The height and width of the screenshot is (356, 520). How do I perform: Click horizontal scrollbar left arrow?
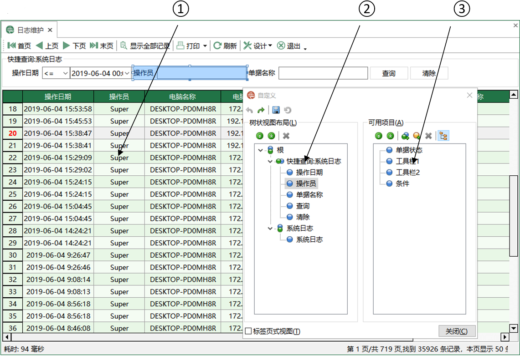coord(7,337)
